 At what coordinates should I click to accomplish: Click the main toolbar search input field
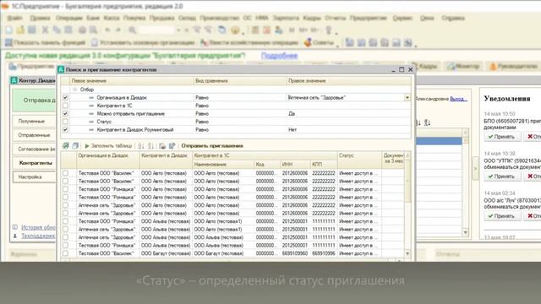[156, 30]
